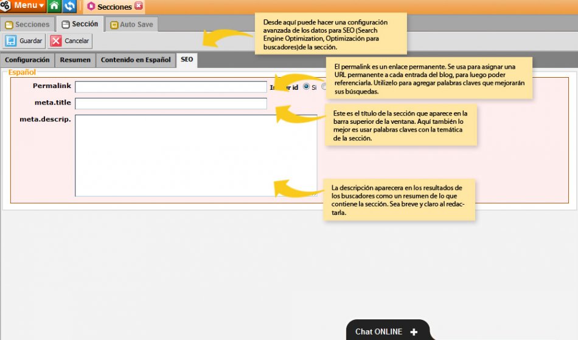578x340 pixels.
Task: Click the green Home icon
Action: (x=54, y=5)
